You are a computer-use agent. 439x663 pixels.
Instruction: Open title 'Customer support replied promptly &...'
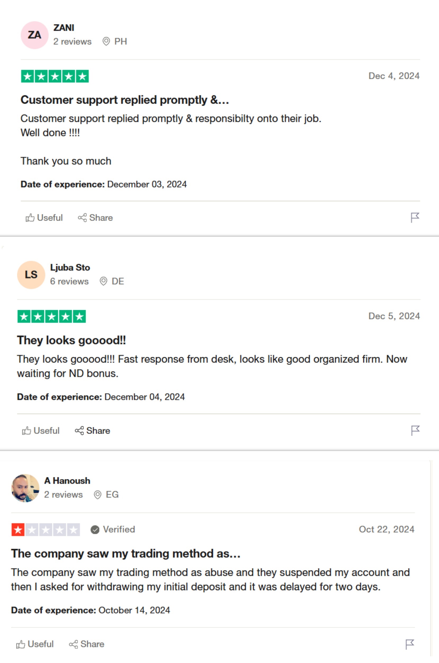click(125, 100)
